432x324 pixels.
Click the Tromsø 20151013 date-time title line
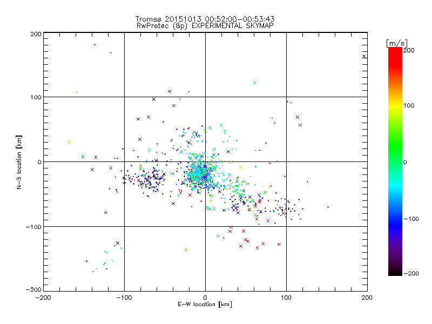205,19
